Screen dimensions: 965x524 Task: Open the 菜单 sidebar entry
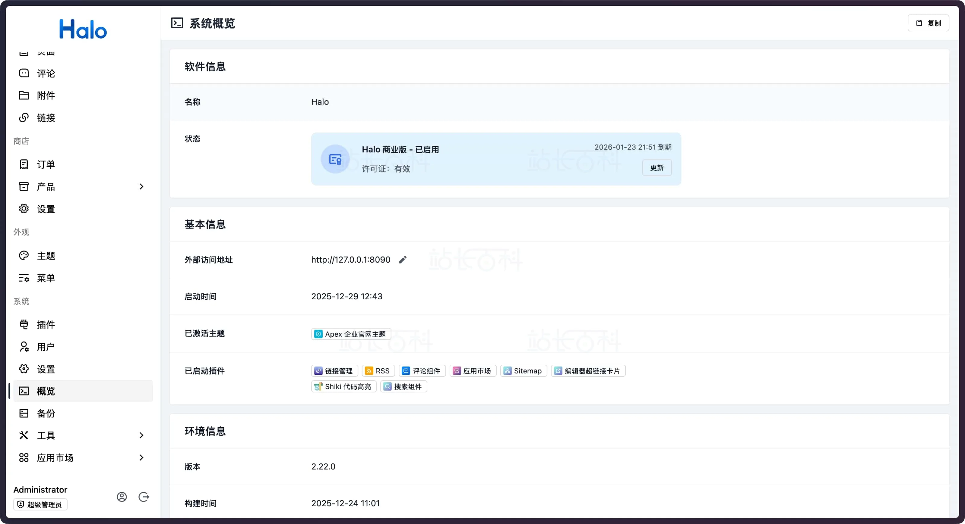(x=46, y=278)
